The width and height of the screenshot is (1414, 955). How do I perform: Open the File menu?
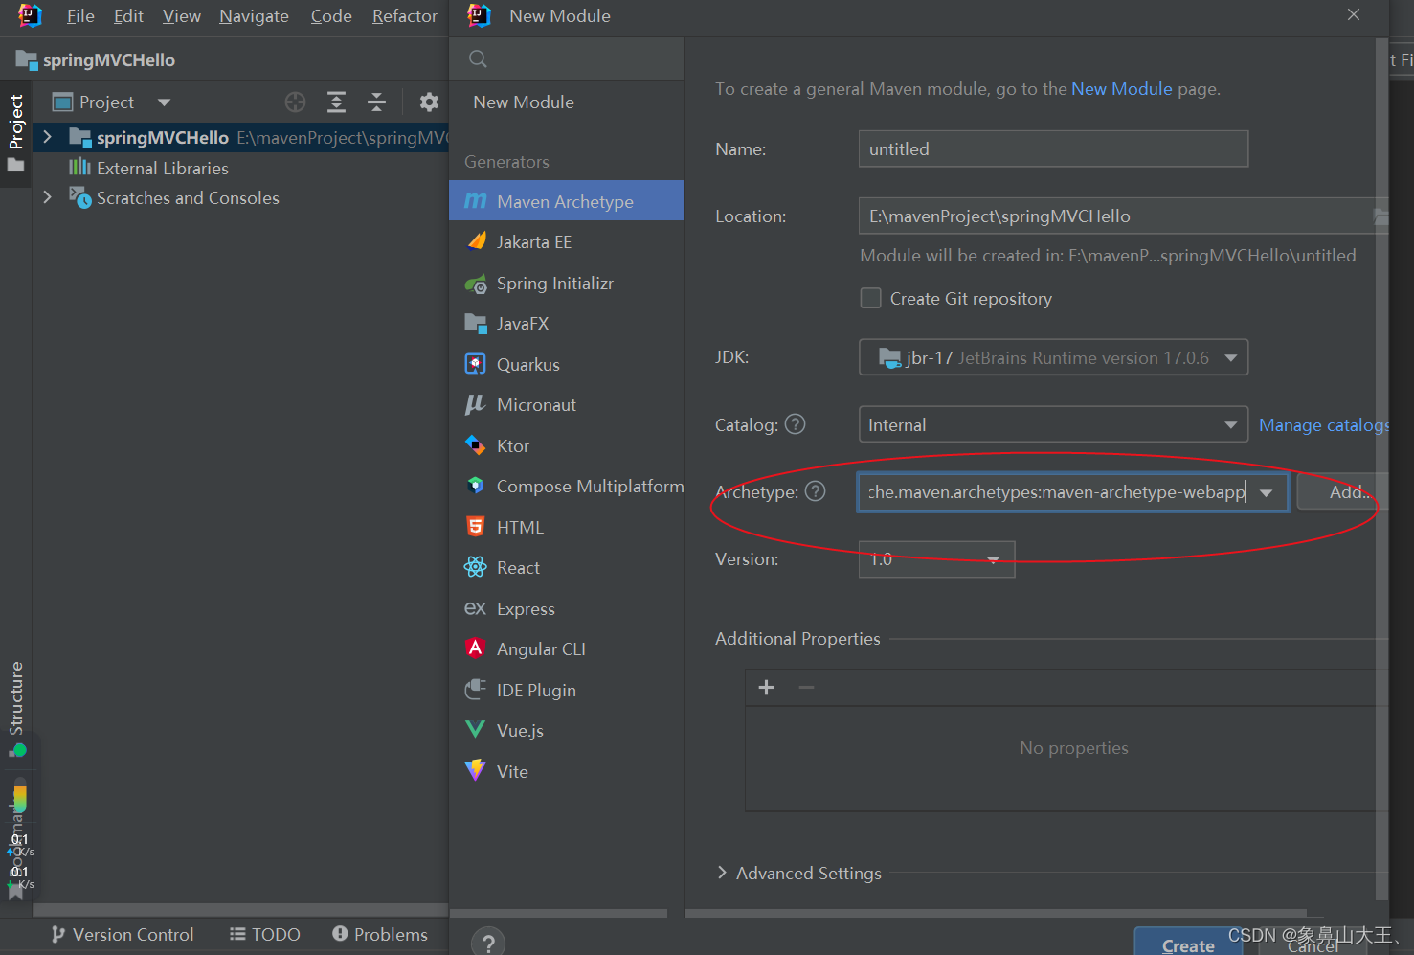80,16
